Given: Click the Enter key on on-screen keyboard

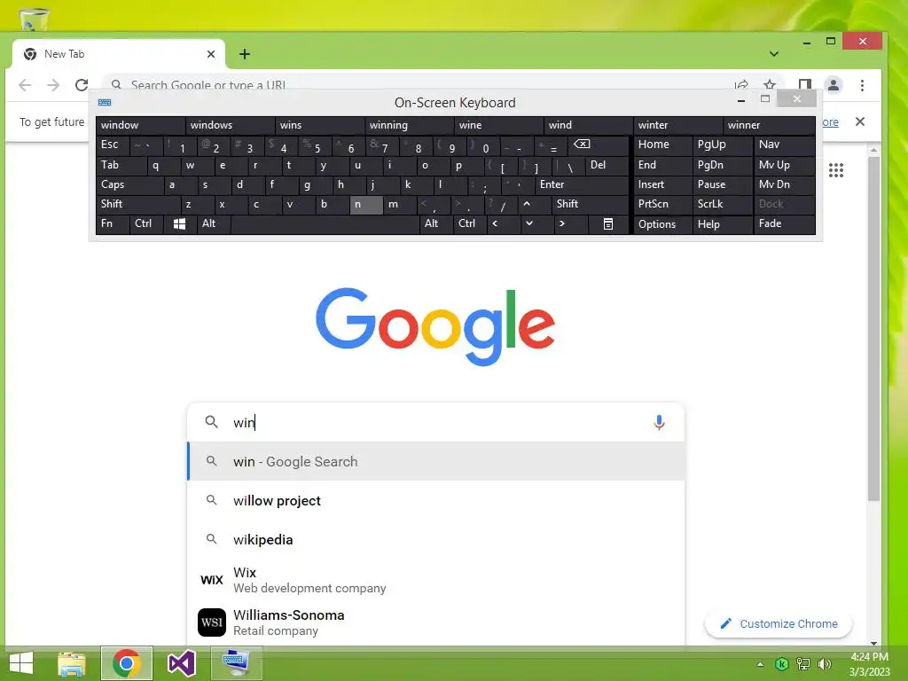Looking at the screenshot, I should click(x=582, y=184).
